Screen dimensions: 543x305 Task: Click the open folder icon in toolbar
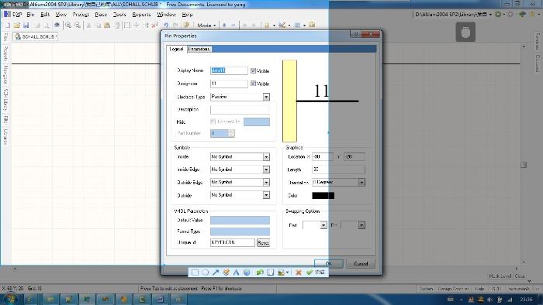[16, 26]
